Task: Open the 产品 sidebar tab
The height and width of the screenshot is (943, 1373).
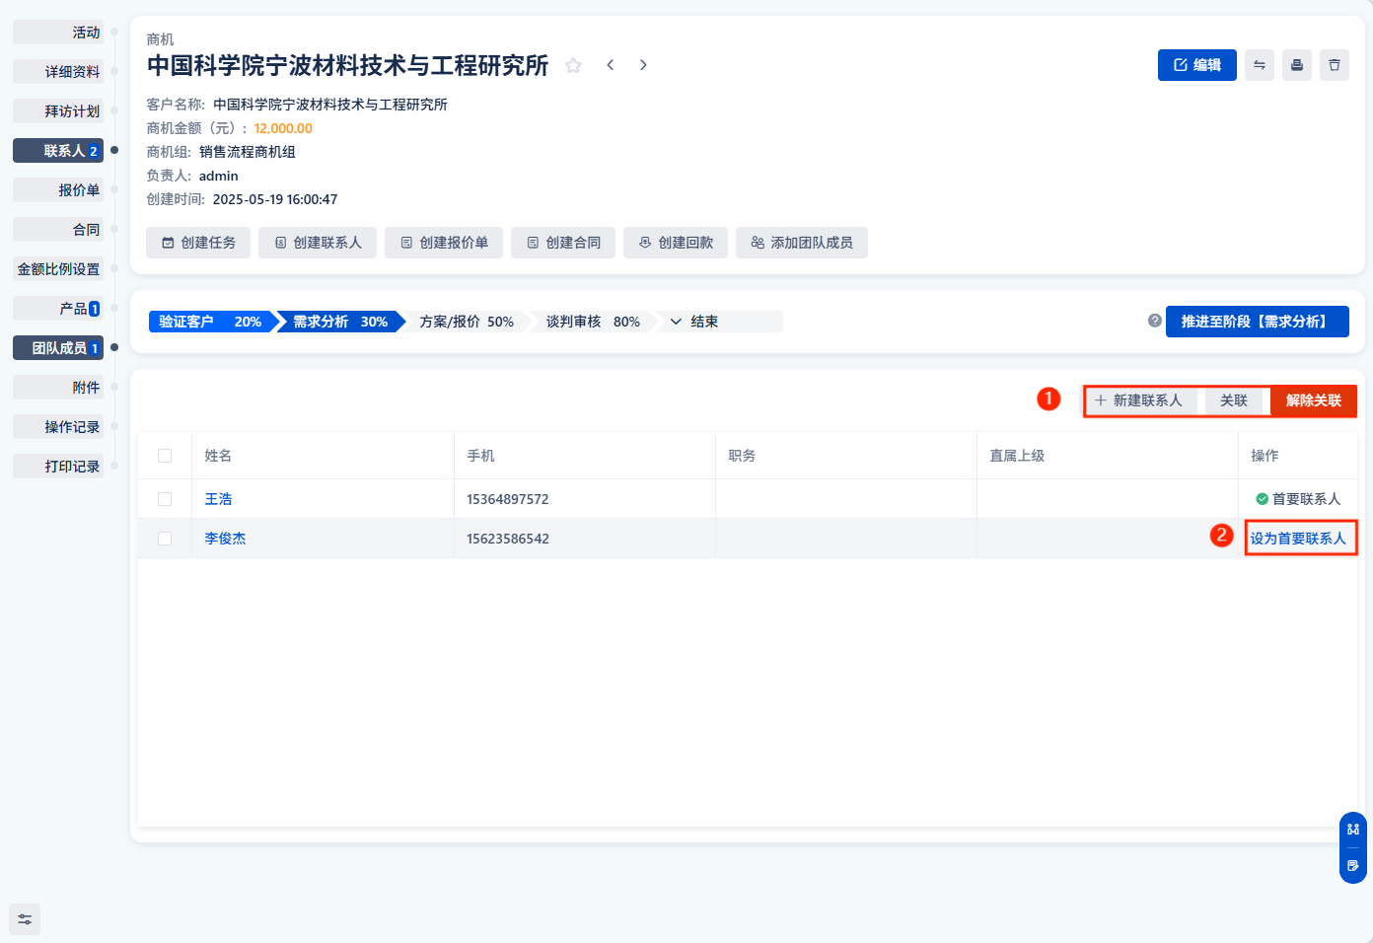Action: tap(58, 309)
